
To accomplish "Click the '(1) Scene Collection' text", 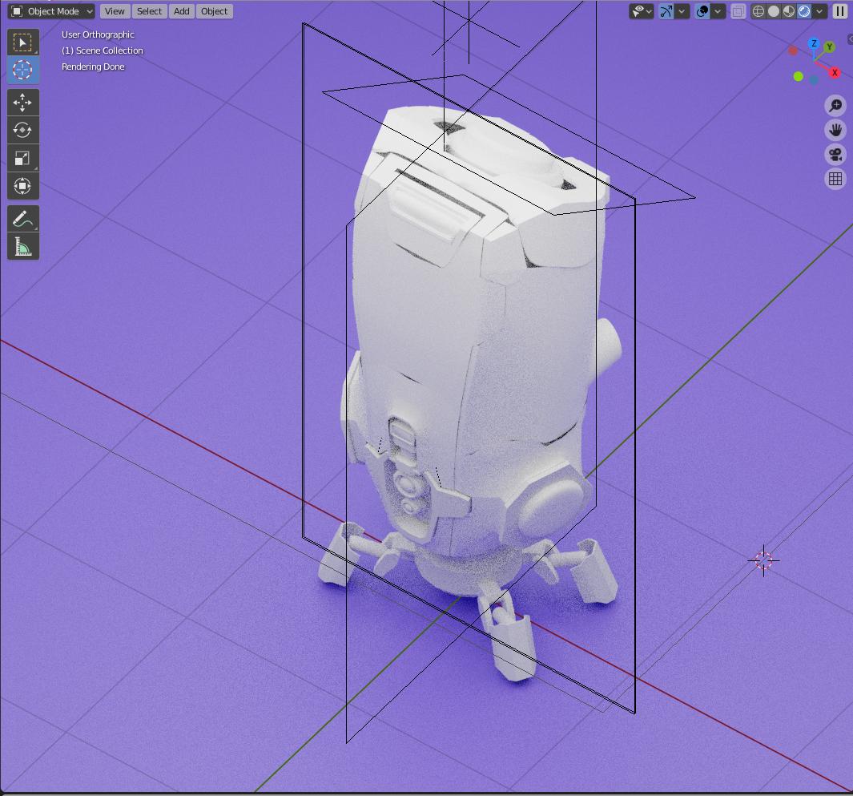I will [103, 51].
